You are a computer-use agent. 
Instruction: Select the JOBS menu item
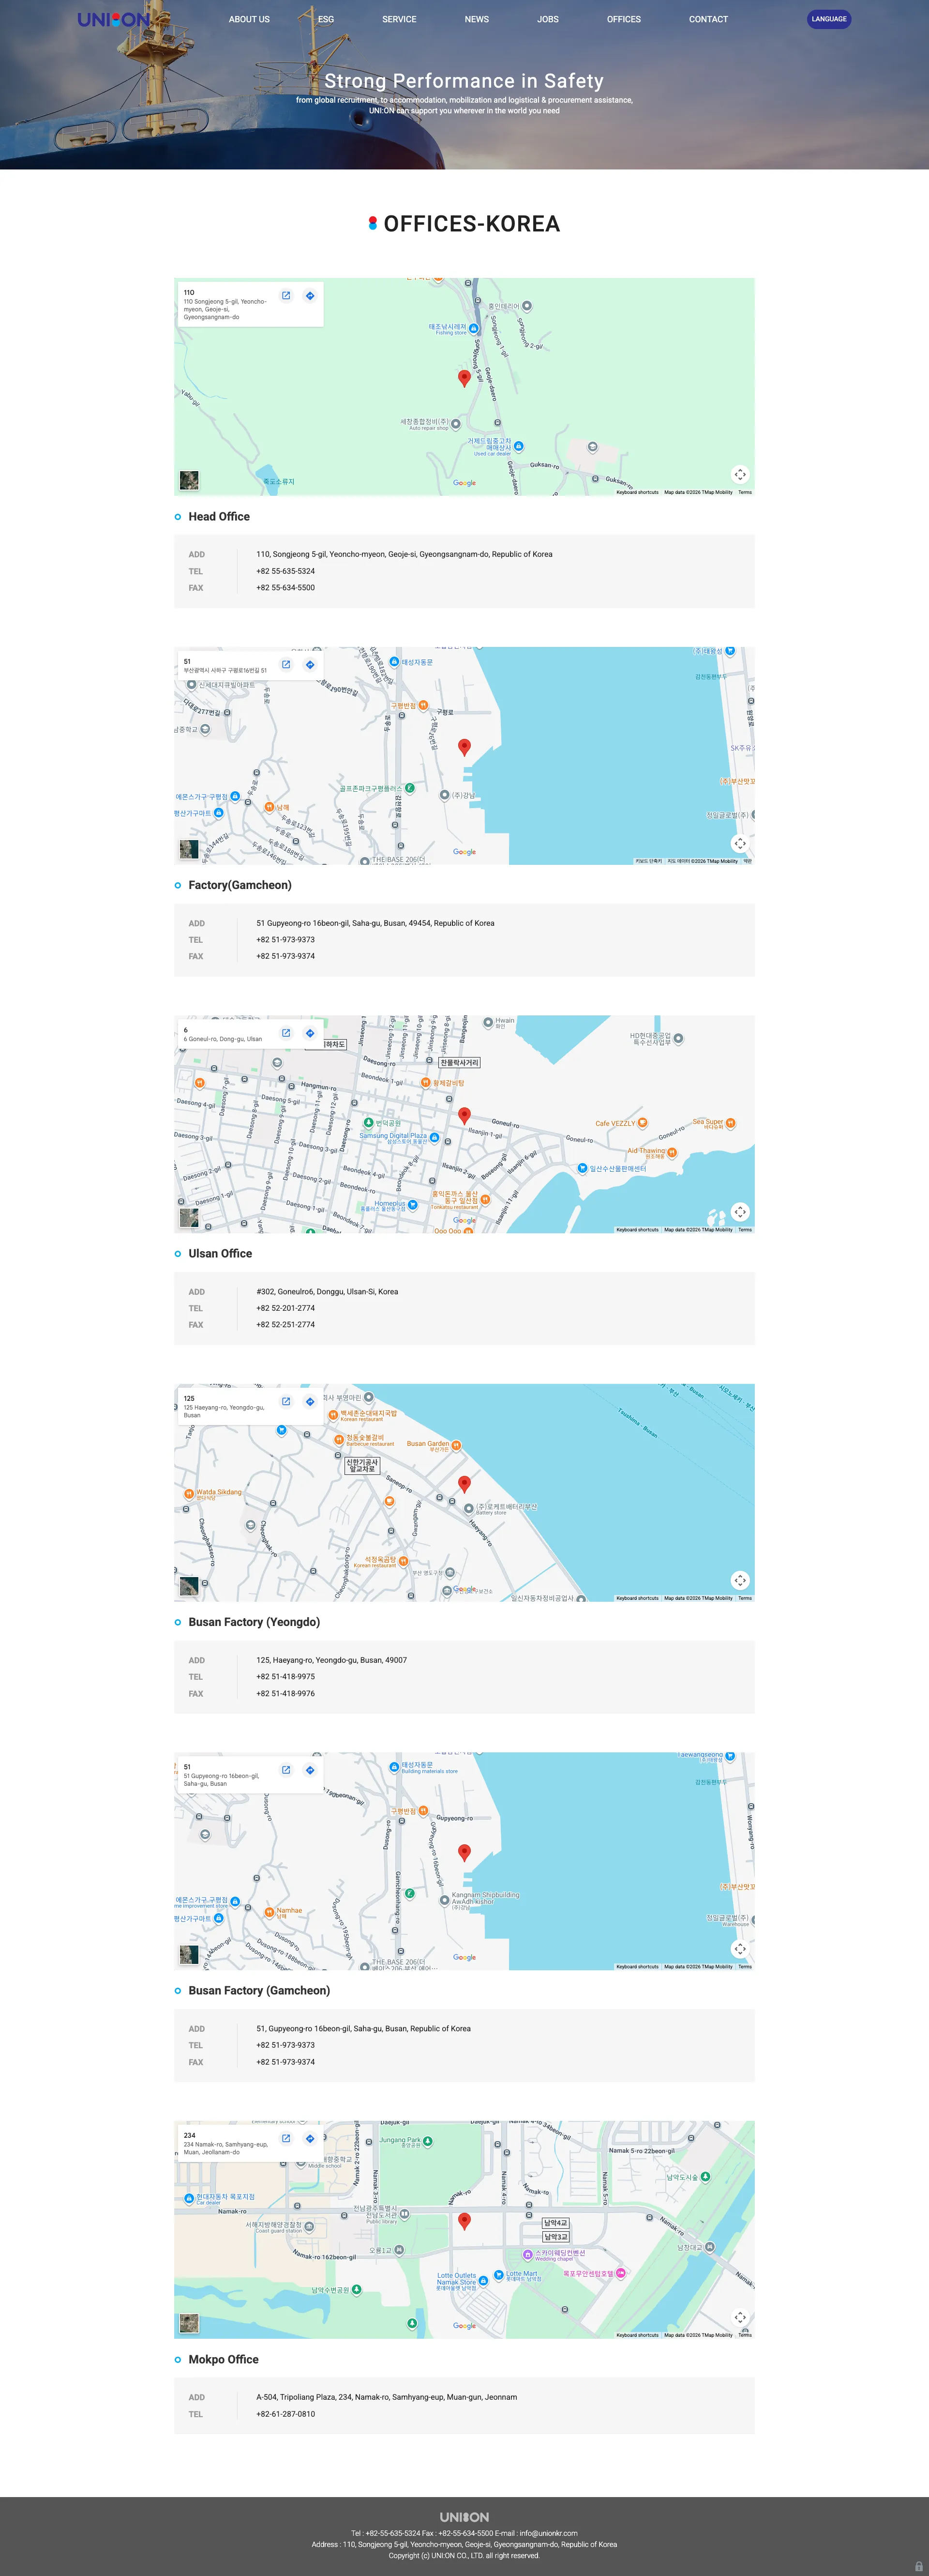click(x=547, y=19)
